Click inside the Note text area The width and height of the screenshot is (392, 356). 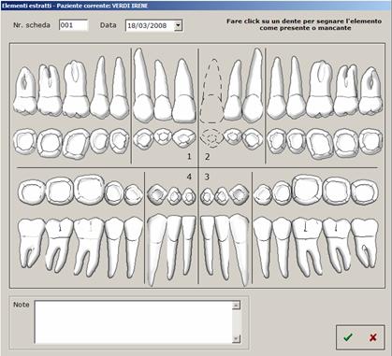(x=134, y=322)
